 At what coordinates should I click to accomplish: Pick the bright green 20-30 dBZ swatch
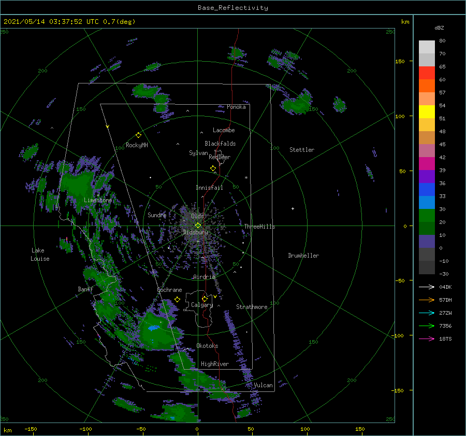click(427, 216)
